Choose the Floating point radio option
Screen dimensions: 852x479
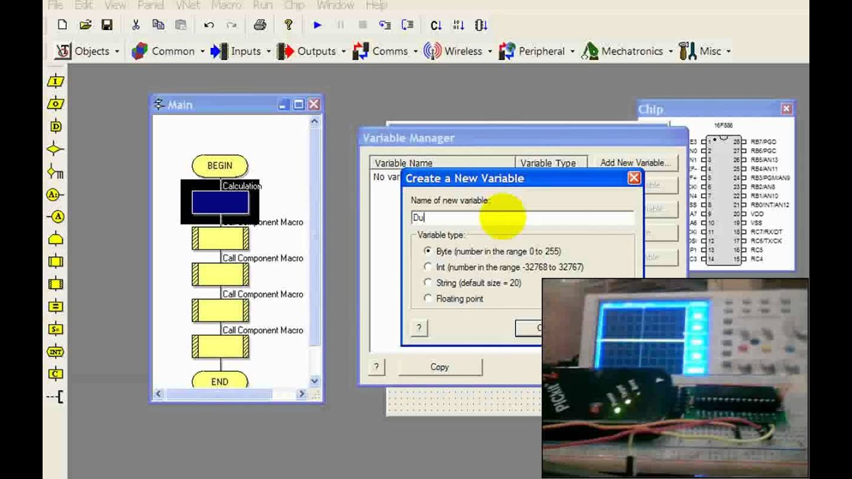tap(427, 299)
